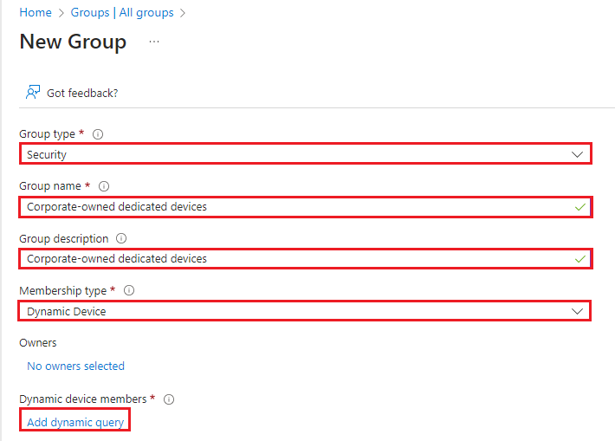Click the Add dynamic query link
Screen dimensions: 615x441
pyautogui.click(x=75, y=423)
